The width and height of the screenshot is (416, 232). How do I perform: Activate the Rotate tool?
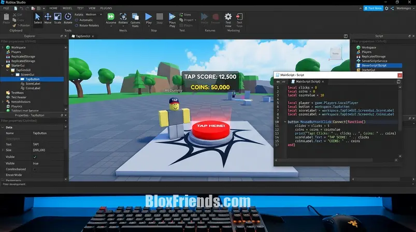(x=68, y=19)
